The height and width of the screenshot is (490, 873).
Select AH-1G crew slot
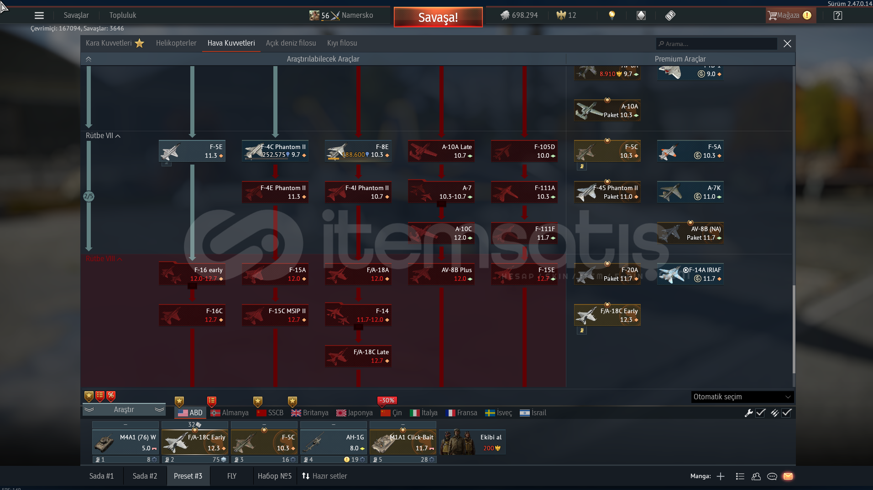334,442
